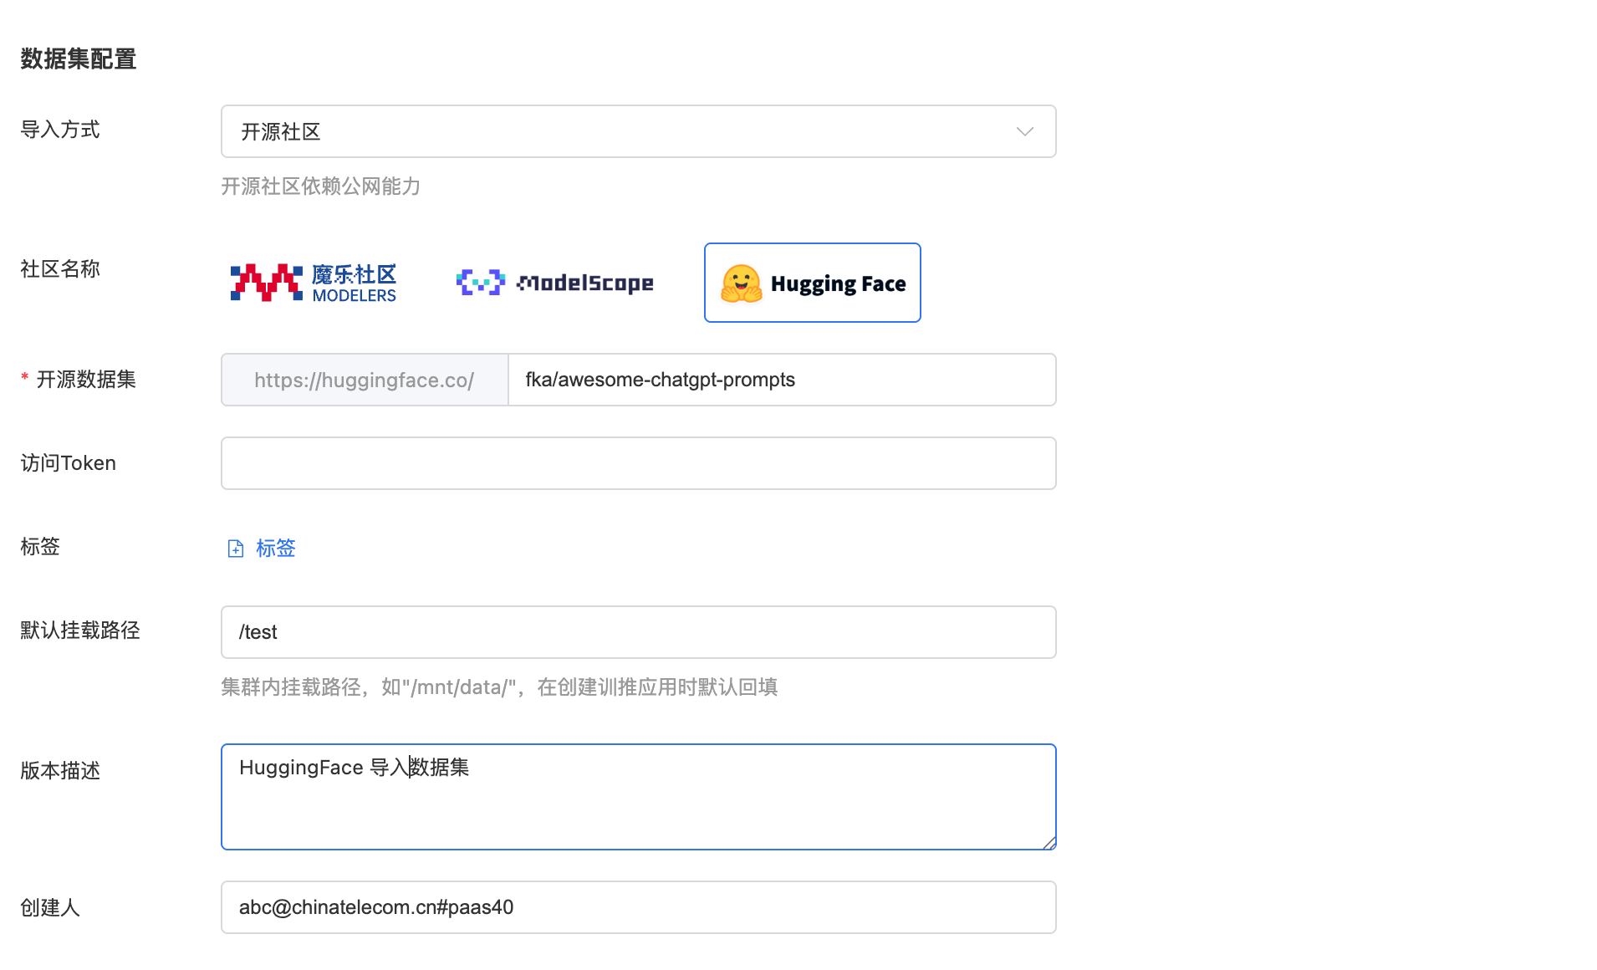Click the Modelers red and blue logo
The width and height of the screenshot is (1597, 970).
(x=267, y=283)
